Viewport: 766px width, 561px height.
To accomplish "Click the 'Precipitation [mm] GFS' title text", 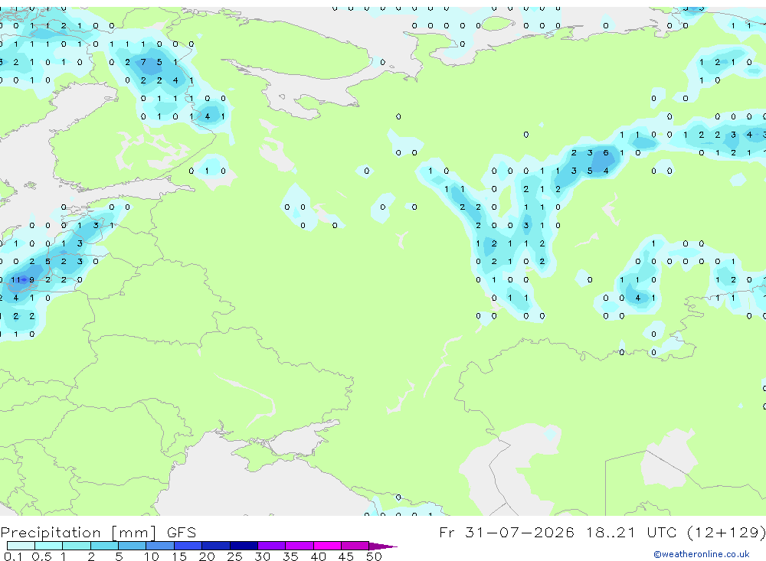I will coord(98,533).
